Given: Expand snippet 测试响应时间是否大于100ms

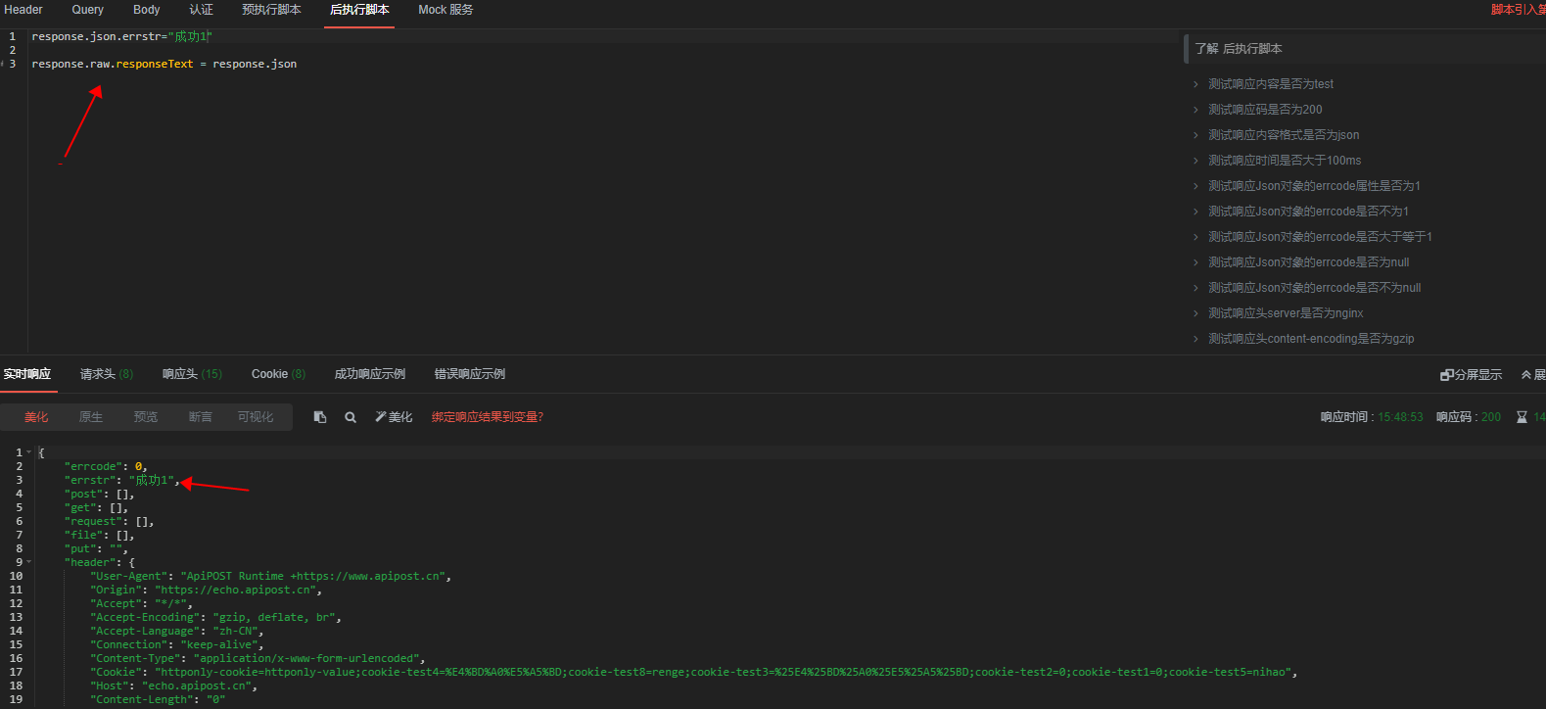Looking at the screenshot, I should tap(1285, 161).
